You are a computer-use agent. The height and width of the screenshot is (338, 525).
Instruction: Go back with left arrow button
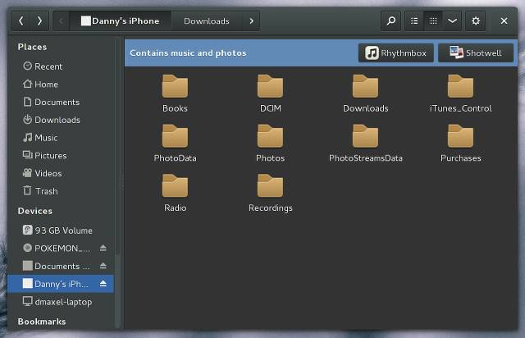(21, 21)
